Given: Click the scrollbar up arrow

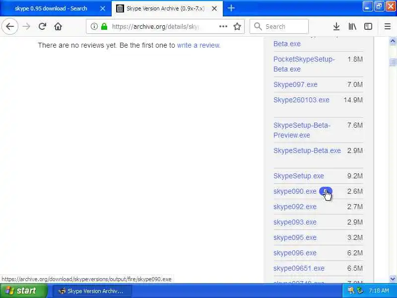Looking at the screenshot, I should coord(393,41).
